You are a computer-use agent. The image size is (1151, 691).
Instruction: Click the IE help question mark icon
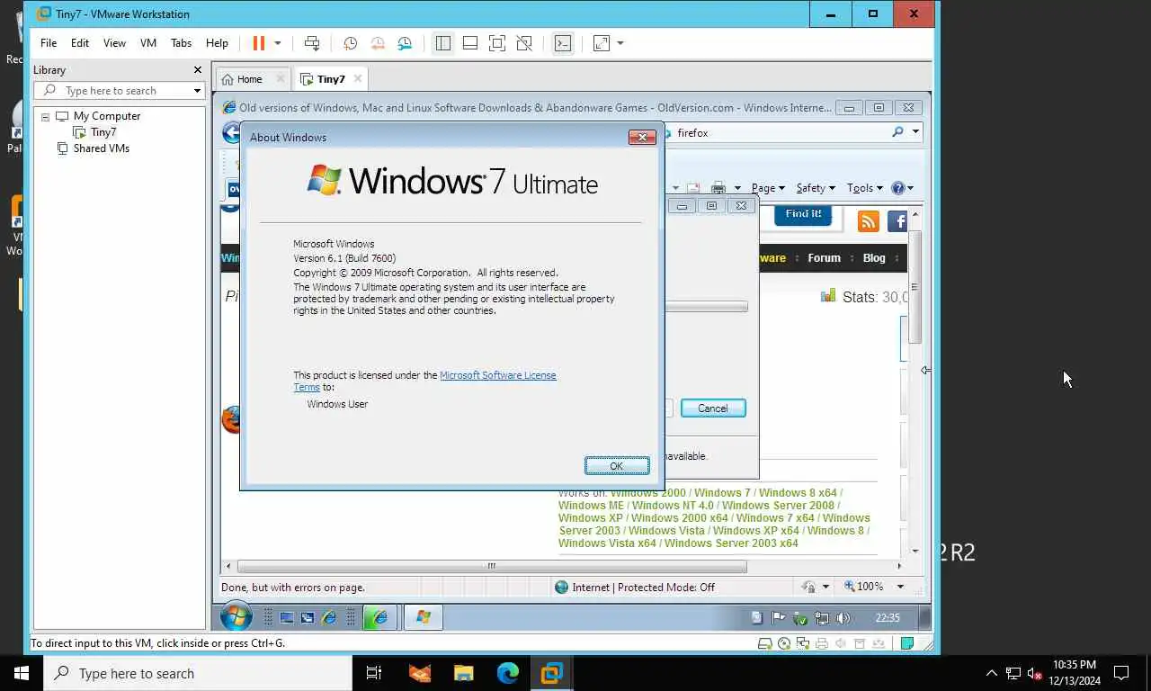tap(897, 188)
